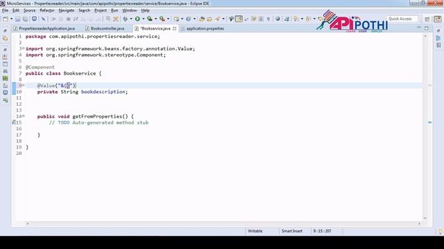This screenshot has width=444, height=249.
Task: Open the Run menu
Action: (x=114, y=10)
